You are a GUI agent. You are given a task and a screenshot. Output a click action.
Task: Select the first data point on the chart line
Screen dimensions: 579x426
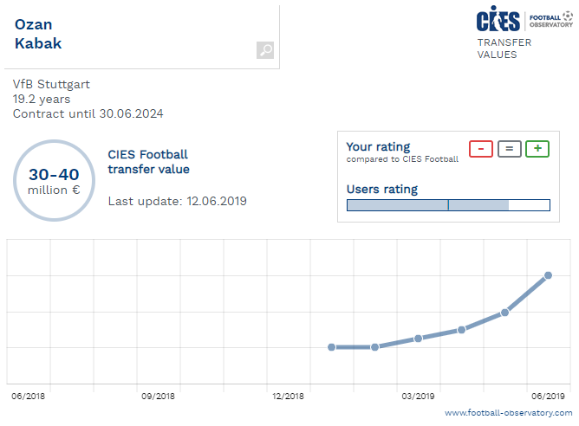coord(332,347)
